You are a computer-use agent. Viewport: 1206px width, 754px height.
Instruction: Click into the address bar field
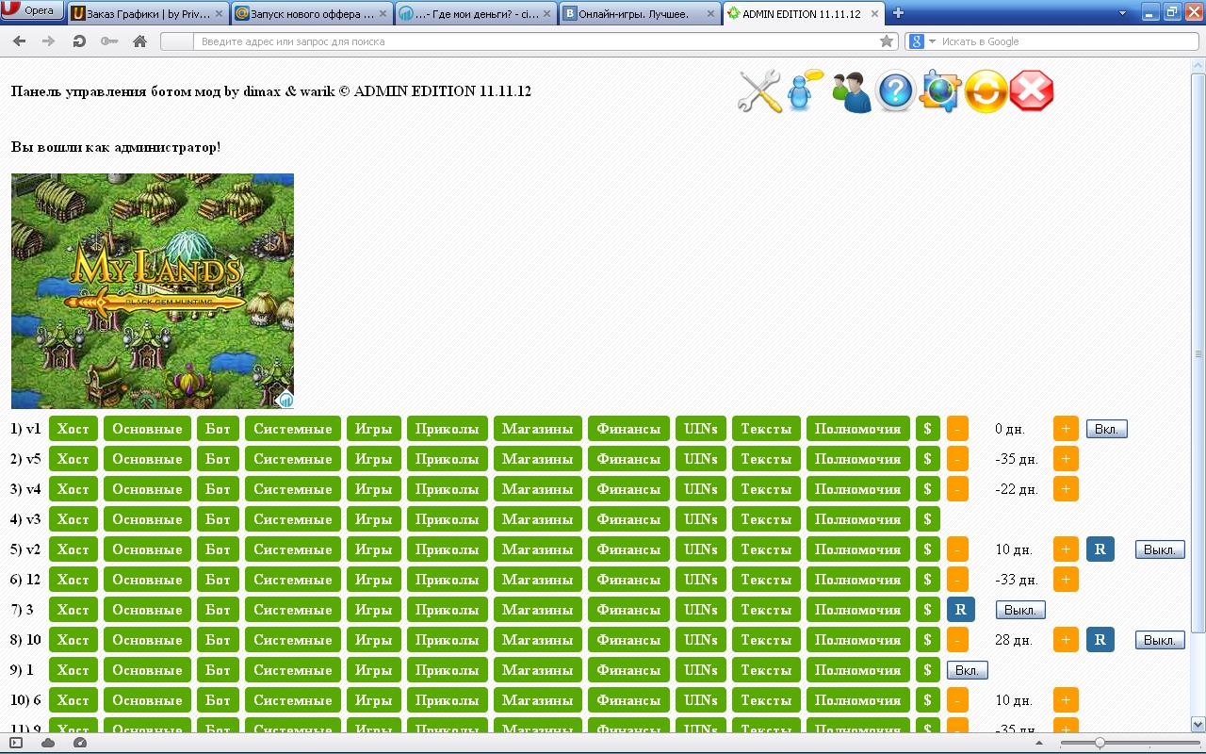click(x=528, y=41)
